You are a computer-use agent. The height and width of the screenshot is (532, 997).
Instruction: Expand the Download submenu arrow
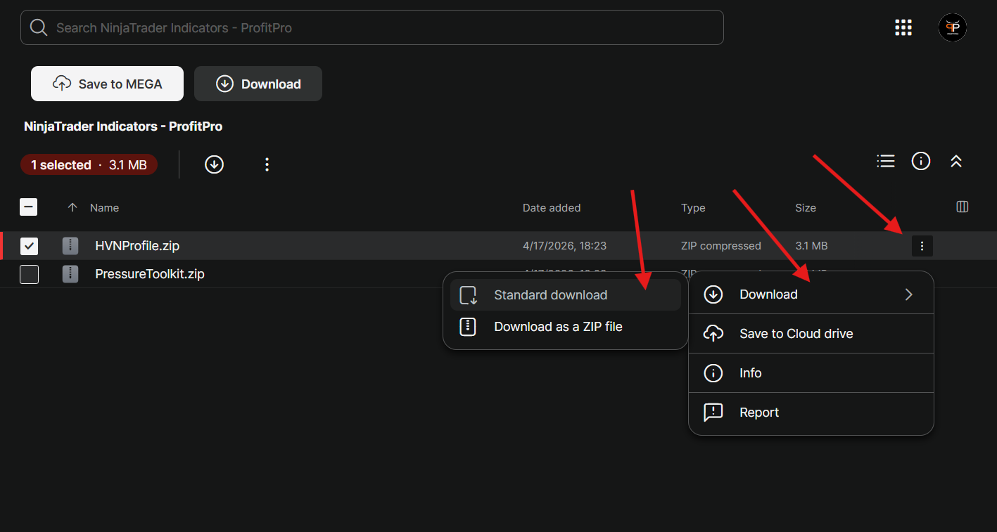click(x=908, y=294)
